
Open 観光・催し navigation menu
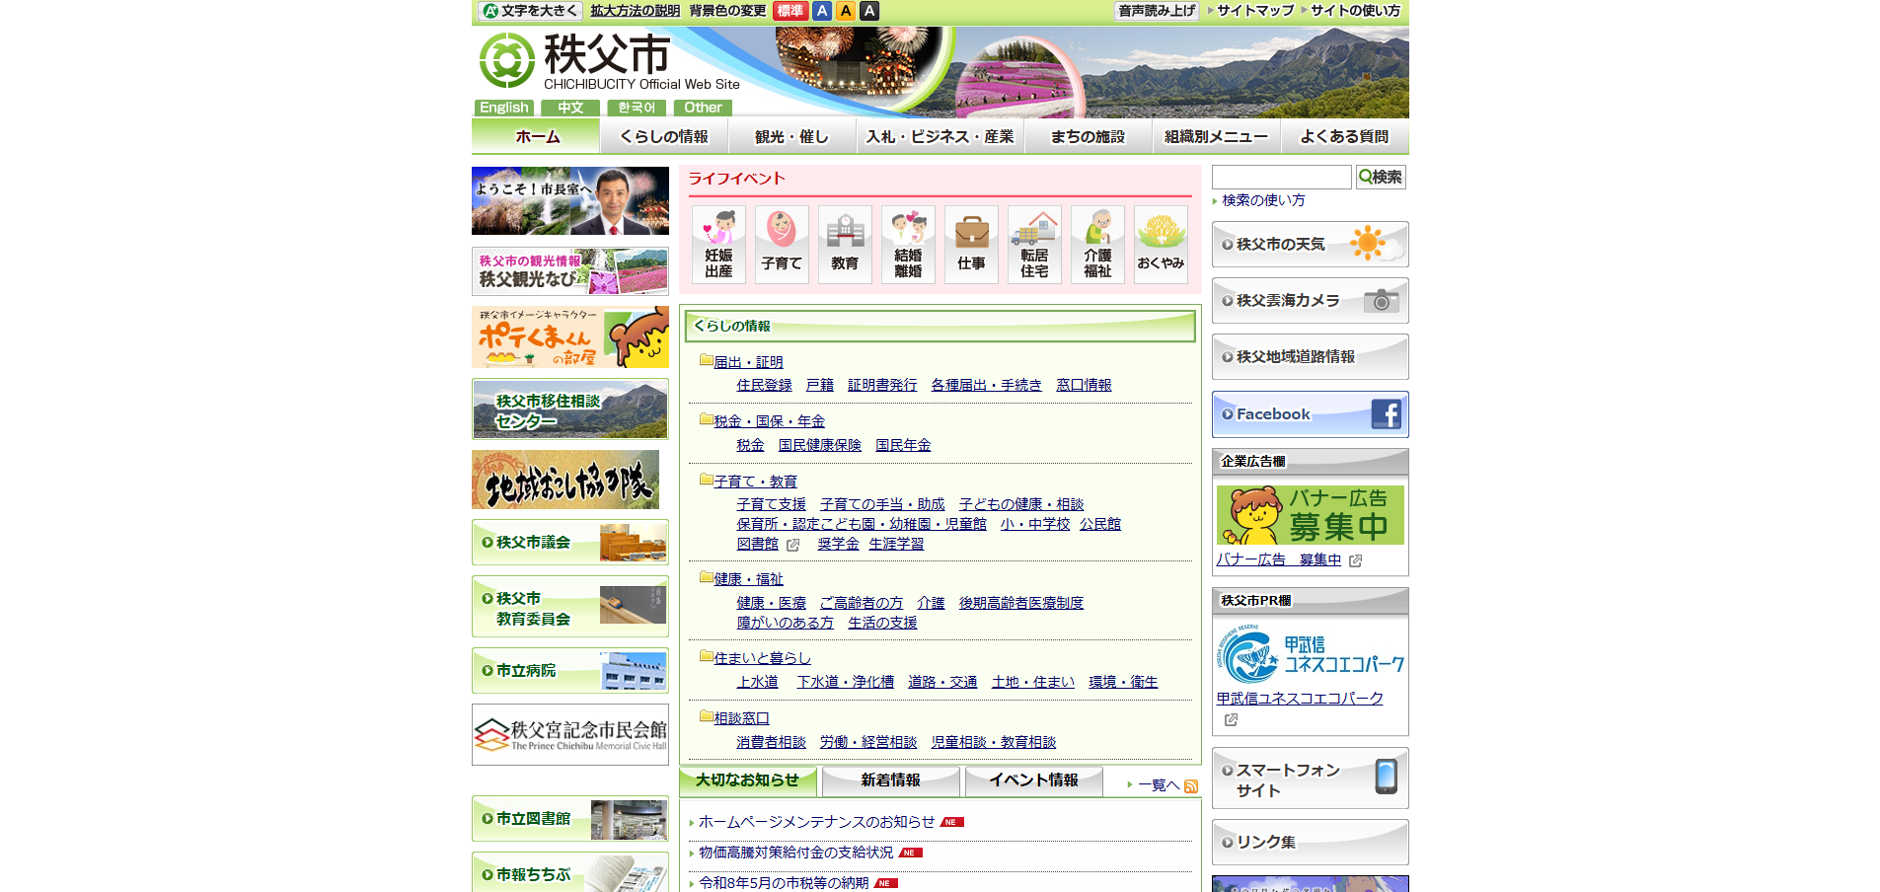792,136
